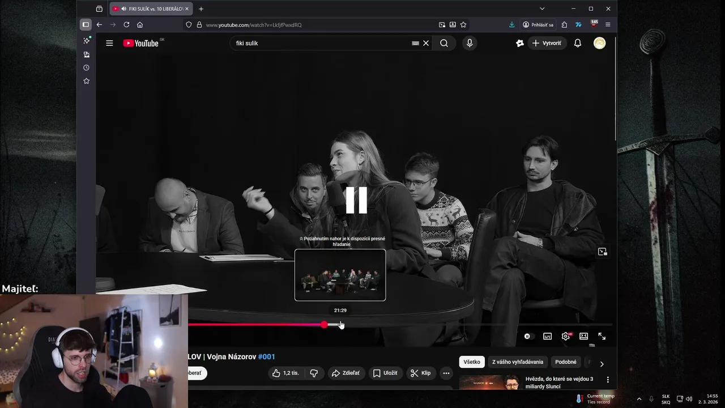725x408 pixels.
Task: Go back to the previous page
Action: [99, 24]
